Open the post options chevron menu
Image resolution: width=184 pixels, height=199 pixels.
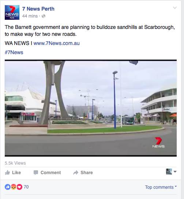click(x=175, y=8)
